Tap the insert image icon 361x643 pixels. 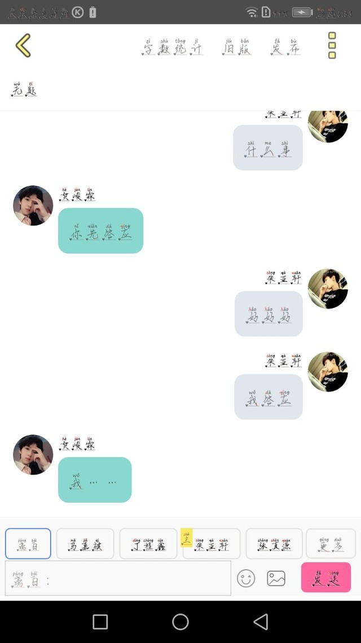(x=276, y=578)
